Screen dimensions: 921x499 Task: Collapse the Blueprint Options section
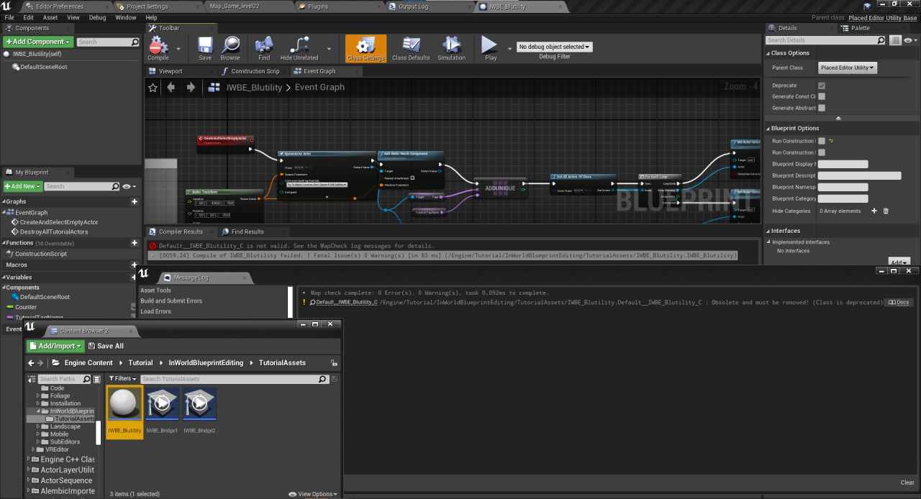tap(768, 128)
